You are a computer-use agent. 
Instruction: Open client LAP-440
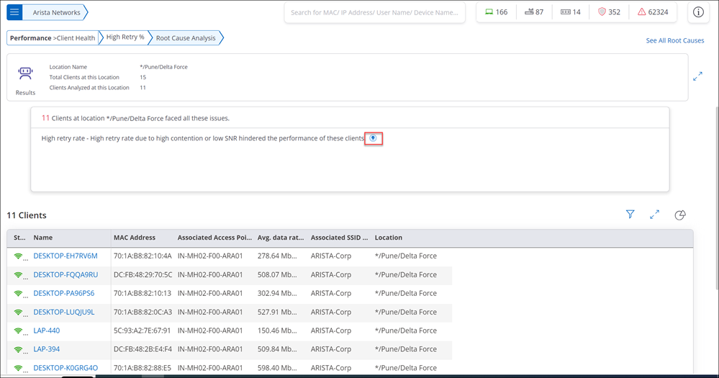46,330
